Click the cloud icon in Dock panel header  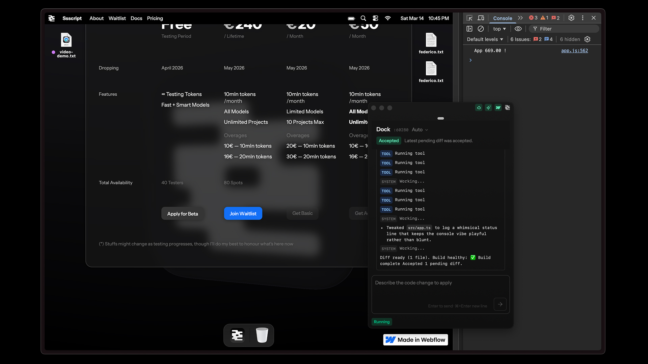point(479,108)
